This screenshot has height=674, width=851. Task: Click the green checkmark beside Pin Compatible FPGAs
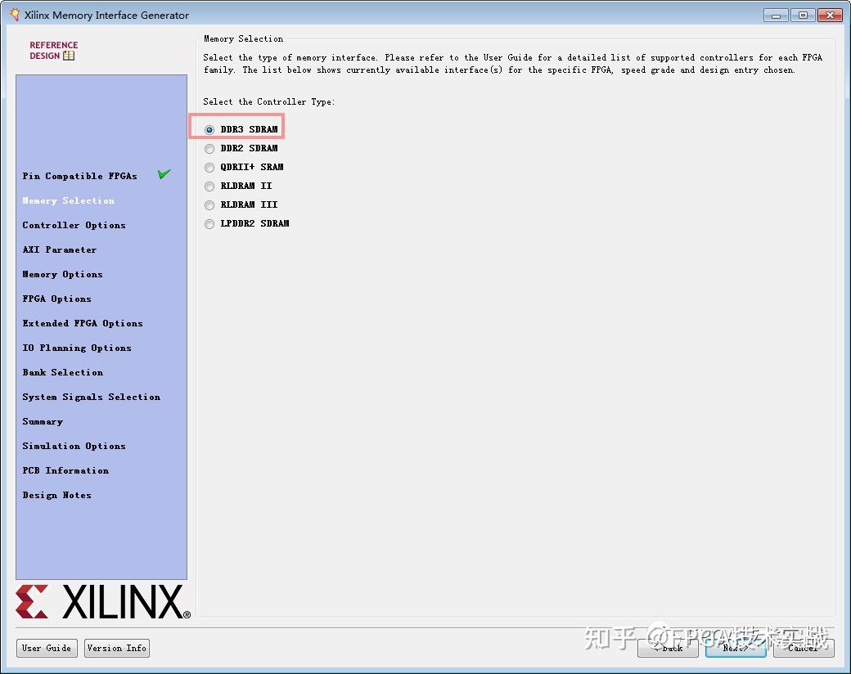point(164,173)
